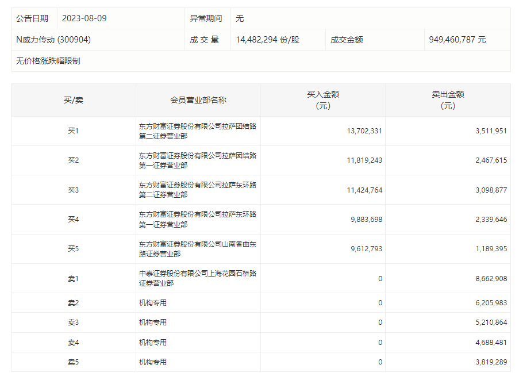
Task: Click the 买/卖 column header
Action: pyautogui.click(x=74, y=100)
